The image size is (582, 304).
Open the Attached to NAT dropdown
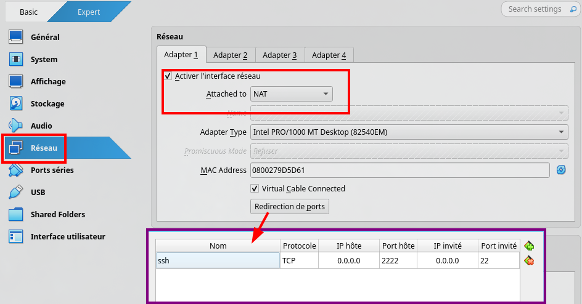click(292, 94)
